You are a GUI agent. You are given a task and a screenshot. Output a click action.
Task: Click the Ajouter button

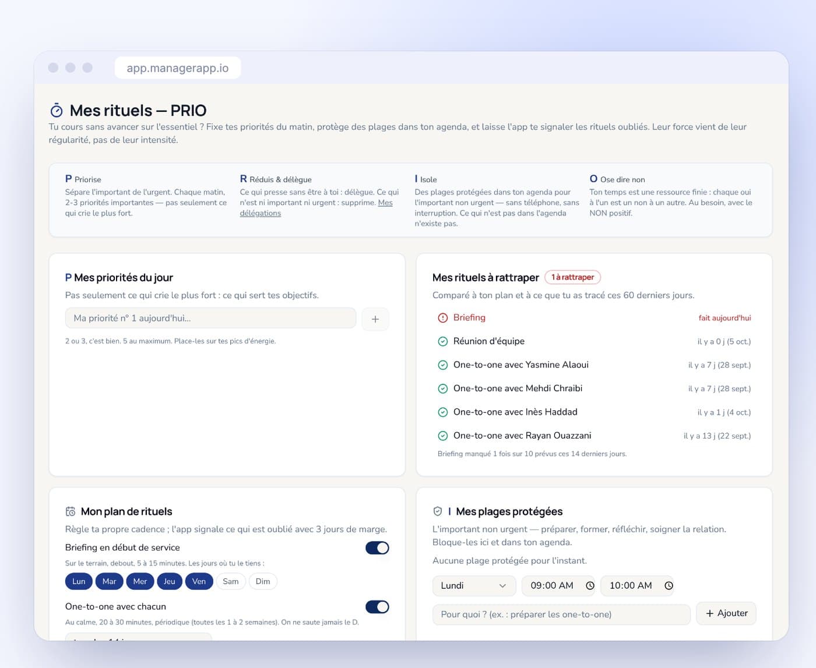tap(726, 613)
